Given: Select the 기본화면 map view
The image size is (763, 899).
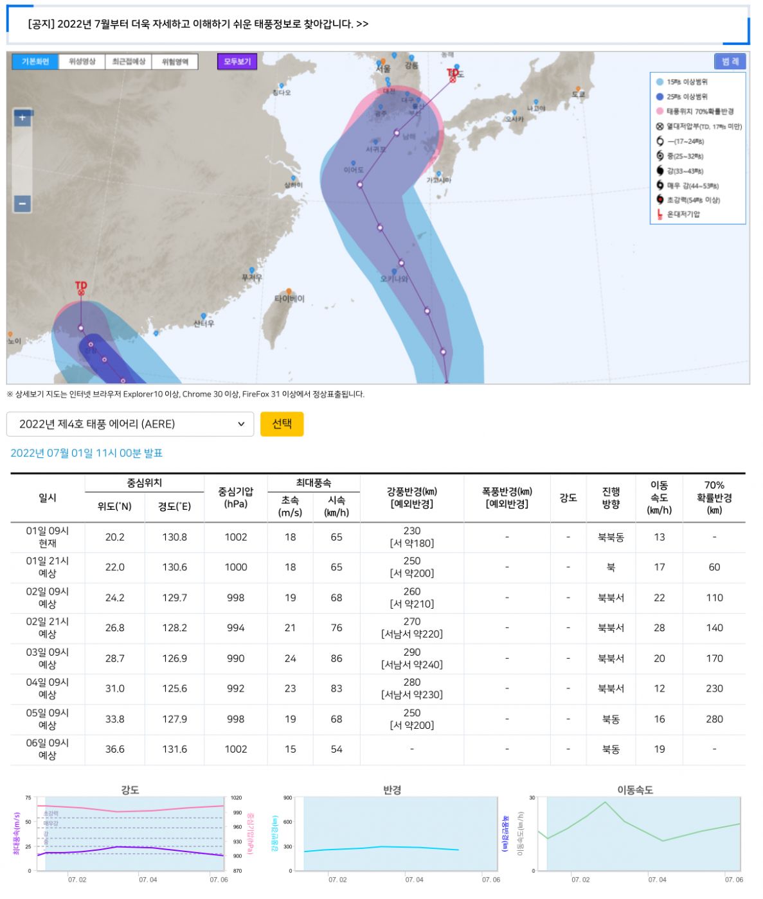Looking at the screenshot, I should (35, 62).
